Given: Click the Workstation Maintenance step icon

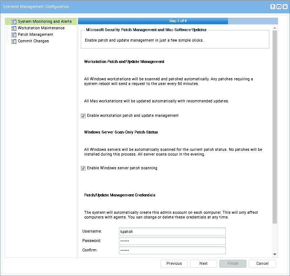Looking at the screenshot, I should click(14, 28).
